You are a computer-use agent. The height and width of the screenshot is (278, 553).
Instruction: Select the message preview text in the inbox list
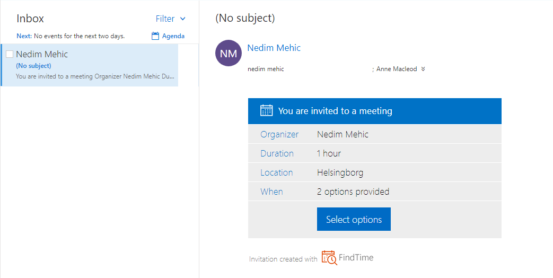(95, 76)
